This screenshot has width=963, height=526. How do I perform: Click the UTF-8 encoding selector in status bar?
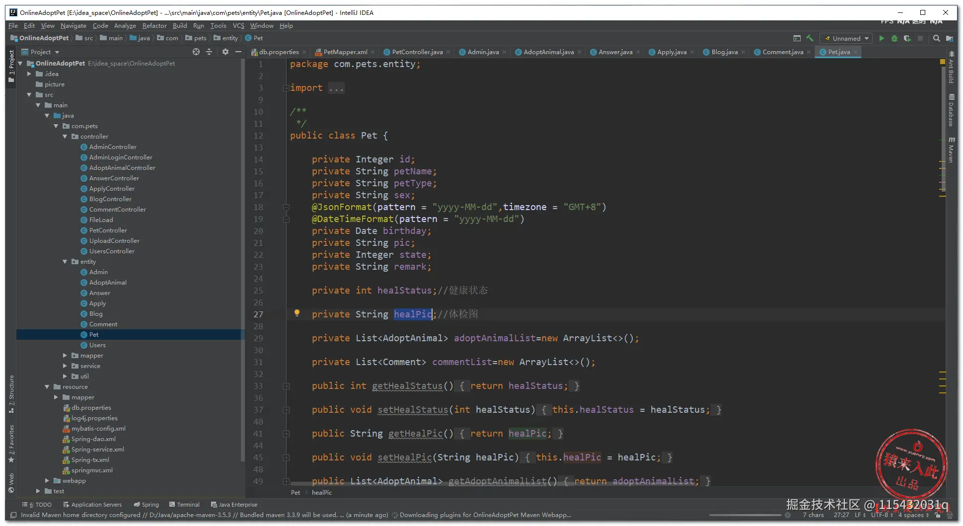[x=881, y=515]
